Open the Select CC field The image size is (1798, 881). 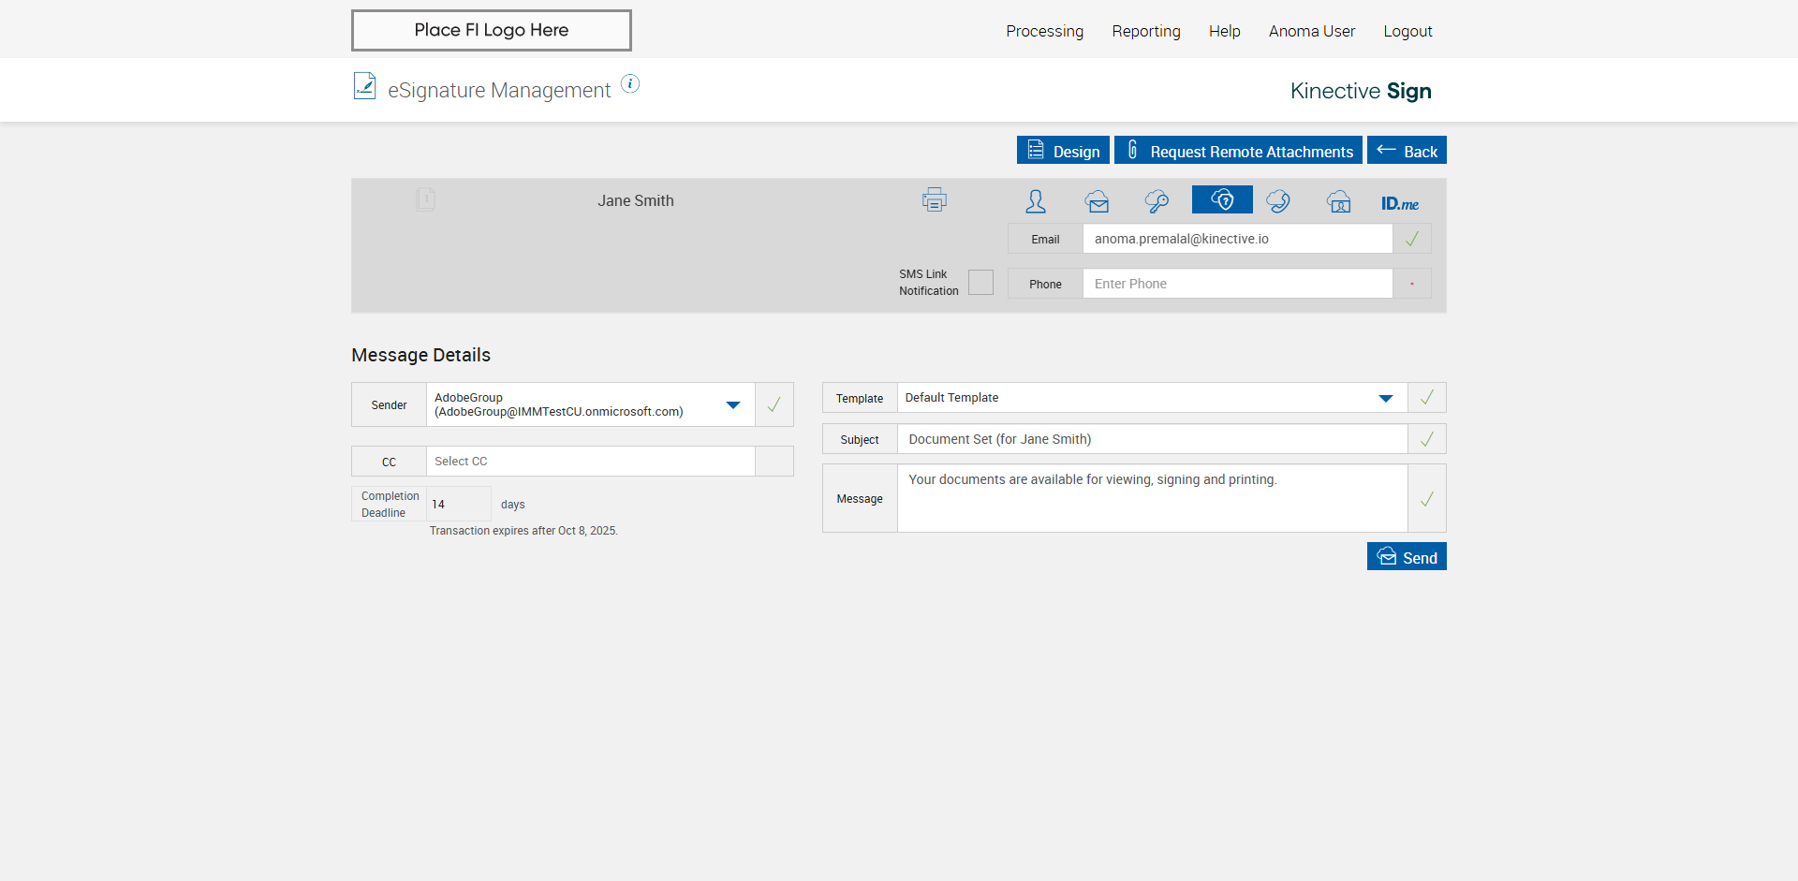point(590,462)
